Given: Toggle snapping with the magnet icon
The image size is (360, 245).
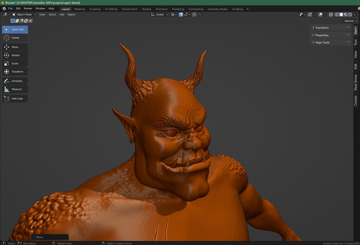Looking at the screenshot, I should point(180,14).
